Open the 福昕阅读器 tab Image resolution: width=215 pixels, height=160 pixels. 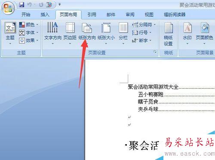tap(175, 15)
